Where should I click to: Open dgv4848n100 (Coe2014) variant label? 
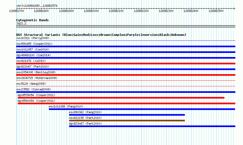click(x=34, y=55)
